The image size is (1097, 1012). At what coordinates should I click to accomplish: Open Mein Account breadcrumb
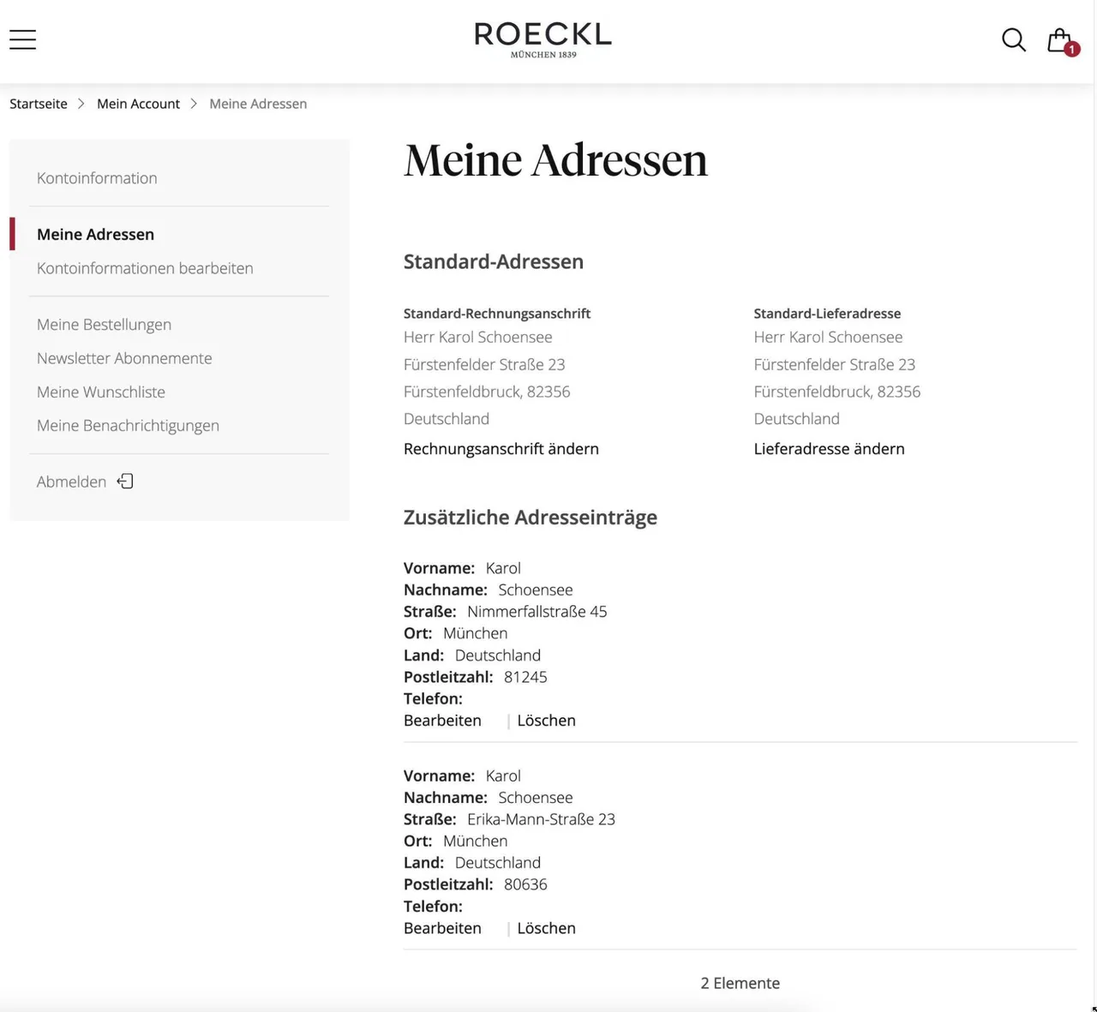138,104
